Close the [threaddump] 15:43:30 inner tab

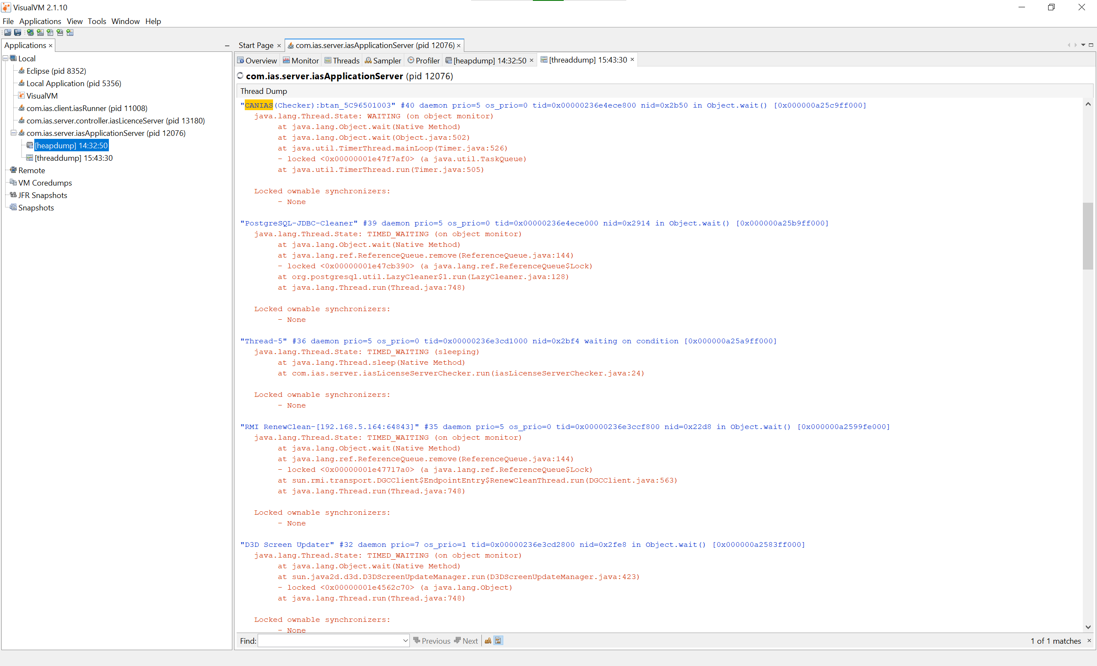(x=632, y=60)
